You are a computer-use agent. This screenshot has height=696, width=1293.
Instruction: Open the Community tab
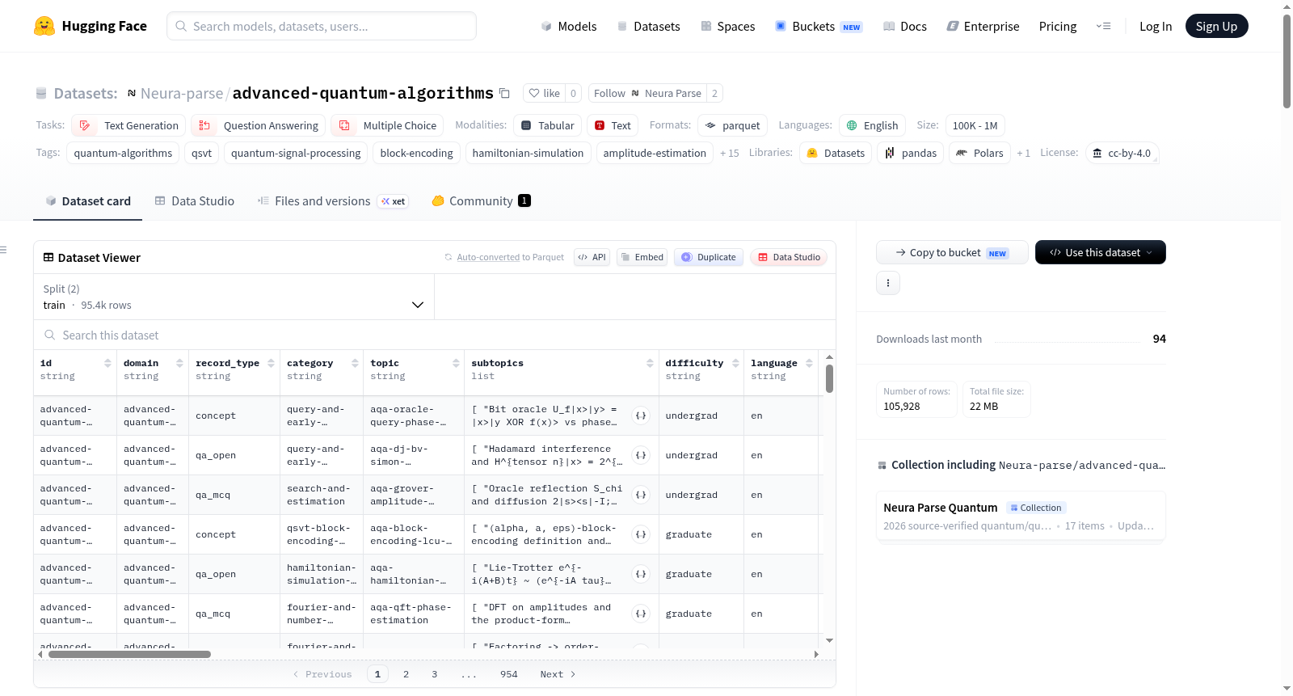click(481, 201)
